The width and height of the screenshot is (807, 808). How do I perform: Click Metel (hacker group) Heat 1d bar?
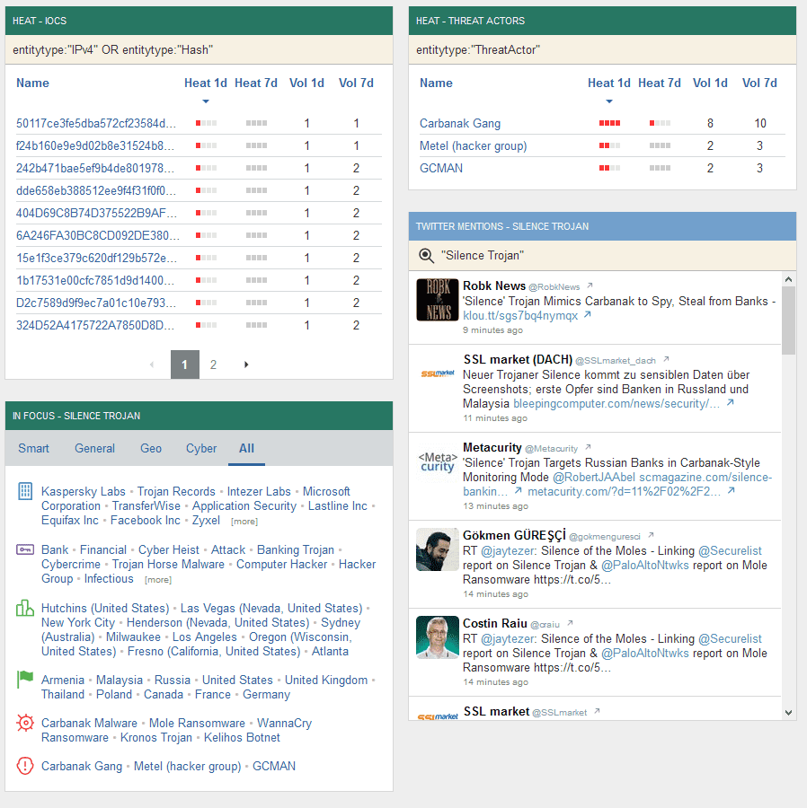click(609, 145)
